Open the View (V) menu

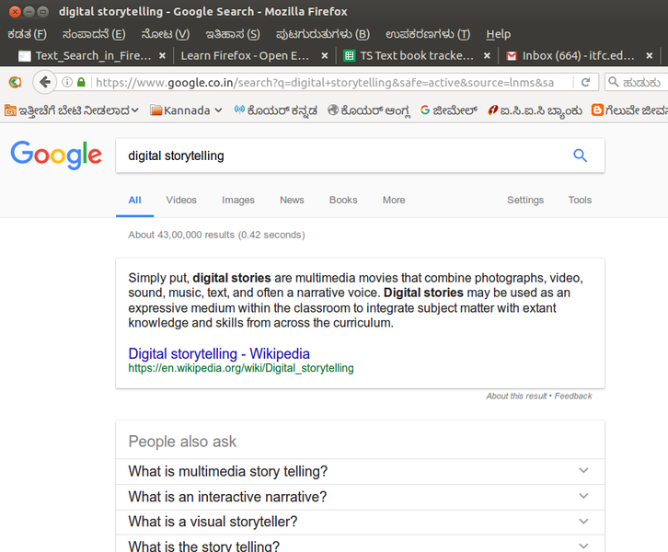[x=166, y=34]
